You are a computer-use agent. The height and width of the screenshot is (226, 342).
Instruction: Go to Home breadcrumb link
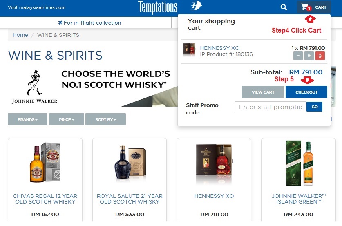point(20,35)
